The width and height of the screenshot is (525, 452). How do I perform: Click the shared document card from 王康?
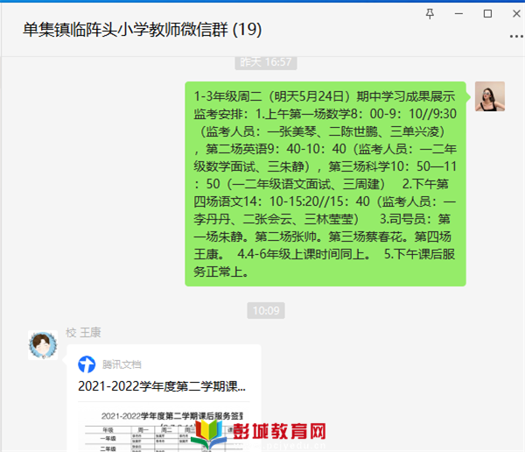point(164,398)
